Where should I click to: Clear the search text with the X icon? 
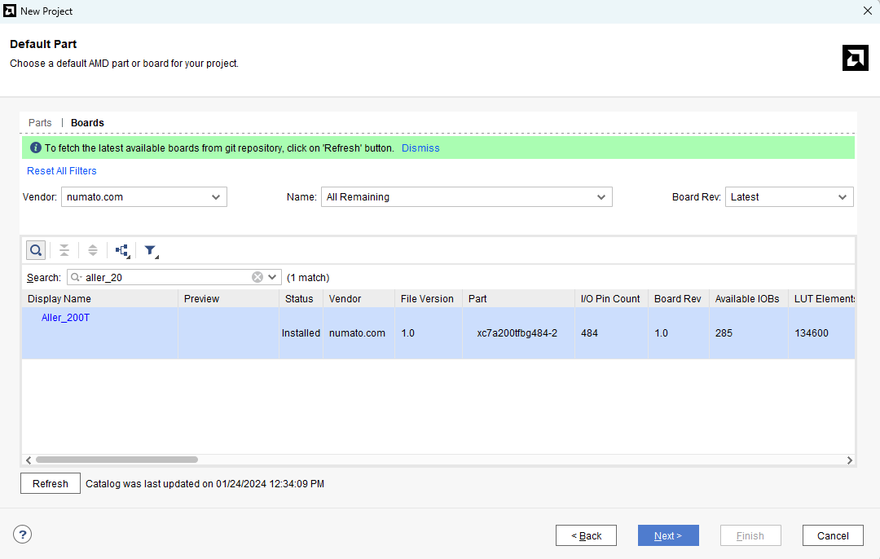tap(257, 277)
